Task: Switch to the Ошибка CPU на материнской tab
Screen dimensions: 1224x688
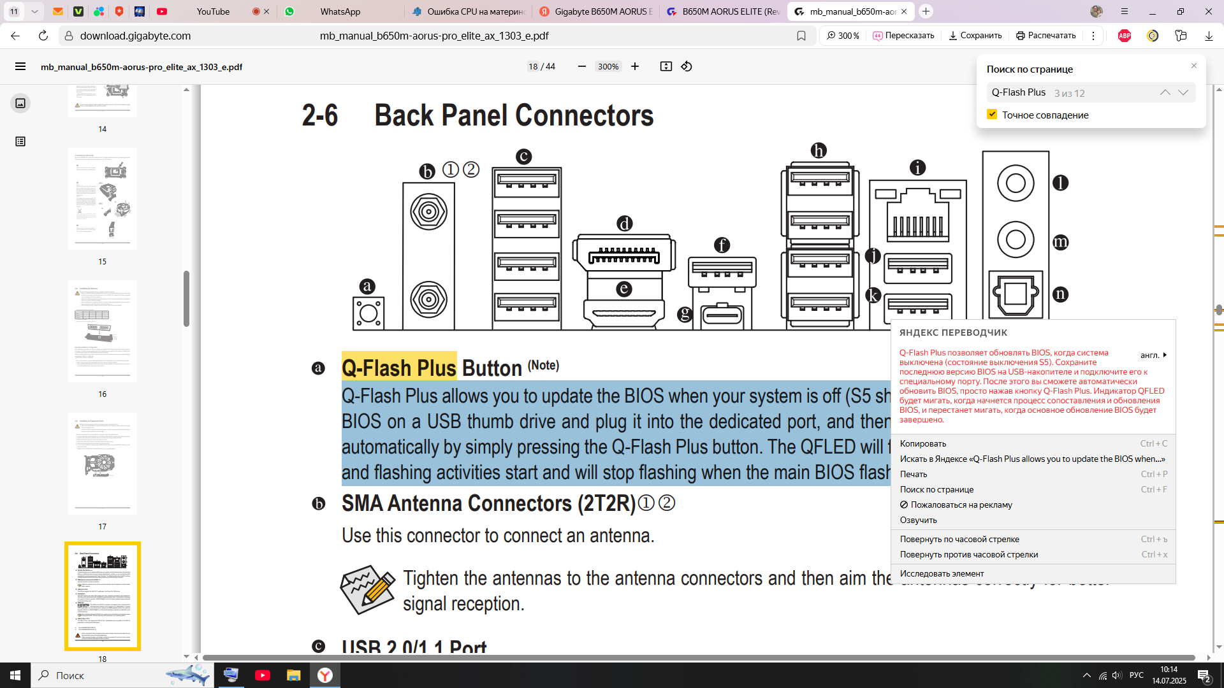Action: (469, 11)
